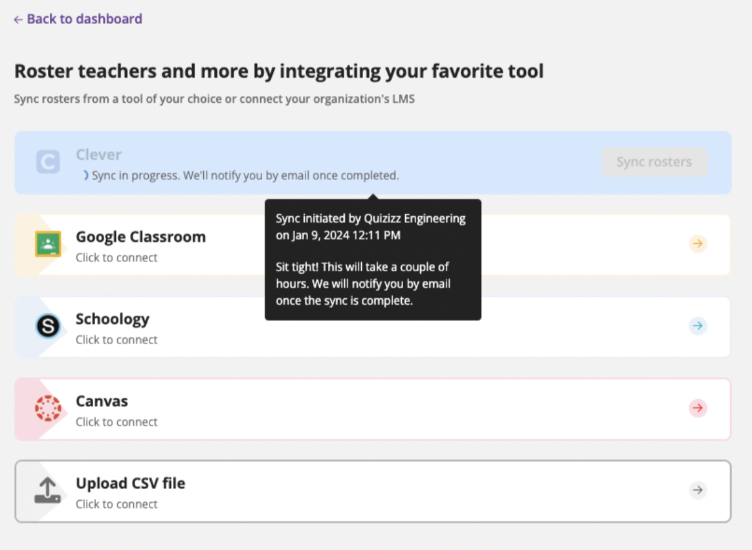Open Schoology via its blue arrow
Image resolution: width=752 pixels, height=550 pixels.
coord(698,325)
